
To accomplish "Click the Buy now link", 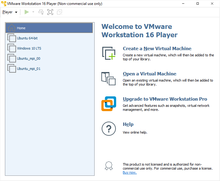I will pyautogui.click(x=130, y=172).
